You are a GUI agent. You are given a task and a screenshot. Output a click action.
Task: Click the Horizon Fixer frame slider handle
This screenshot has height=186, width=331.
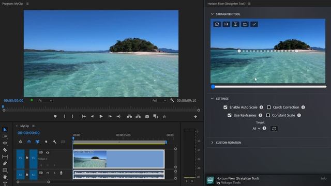pos(213,86)
